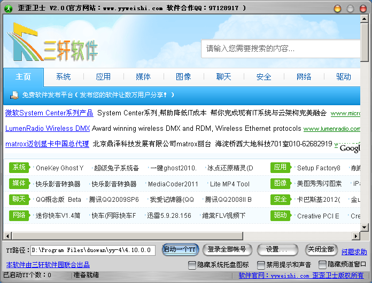
Task: Select the 安全 tab
Action: pyautogui.click(x=263, y=77)
